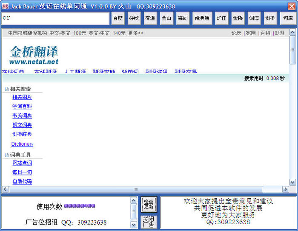Click the 论坛 link in header

click(236, 33)
